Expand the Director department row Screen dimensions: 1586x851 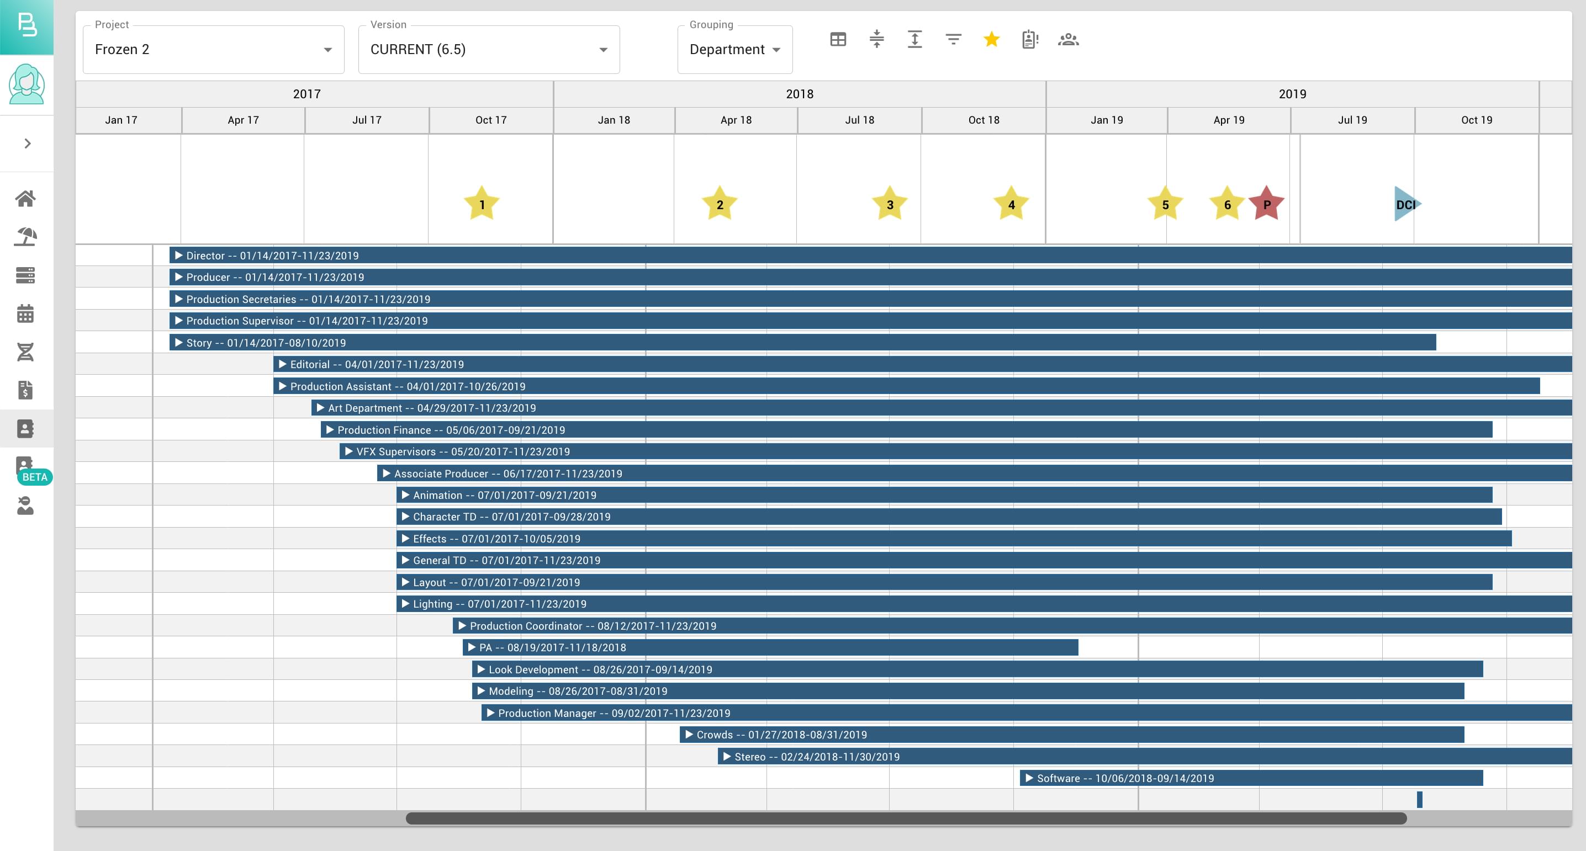coord(178,256)
